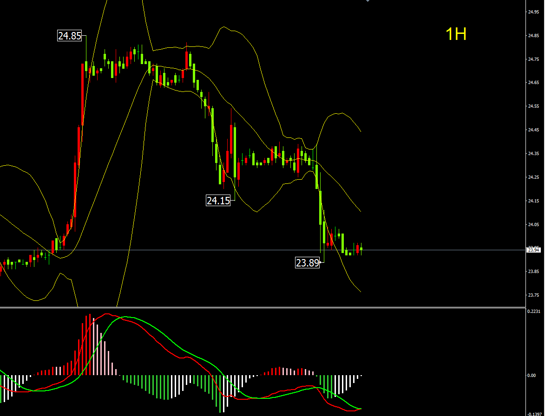The width and height of the screenshot is (545, 416).
Task: Click the 24.85 price axis tick label
Action: (533, 36)
